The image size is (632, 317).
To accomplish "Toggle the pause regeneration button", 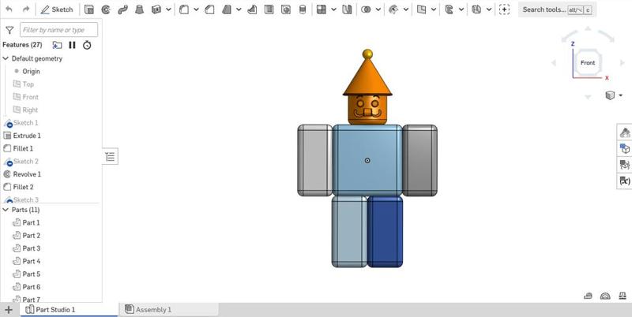I will (x=72, y=45).
